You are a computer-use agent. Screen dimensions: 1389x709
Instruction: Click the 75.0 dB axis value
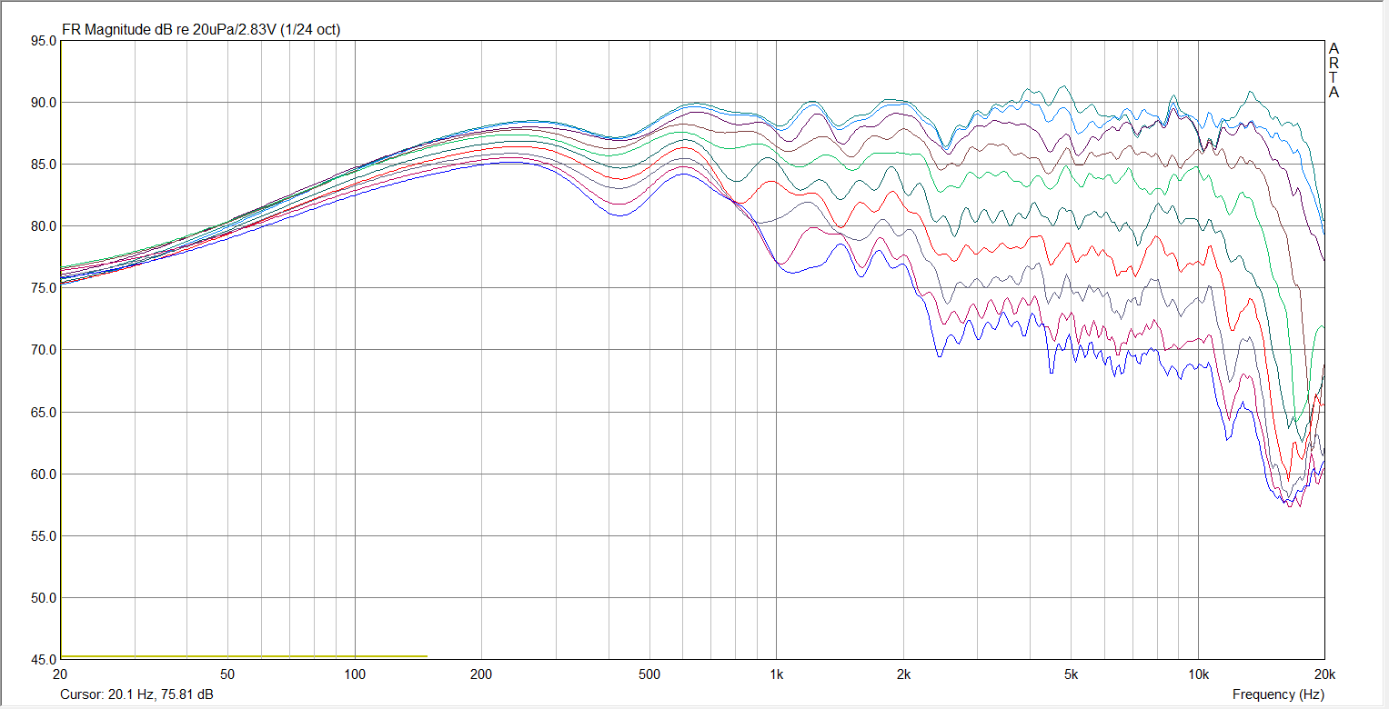click(42, 288)
